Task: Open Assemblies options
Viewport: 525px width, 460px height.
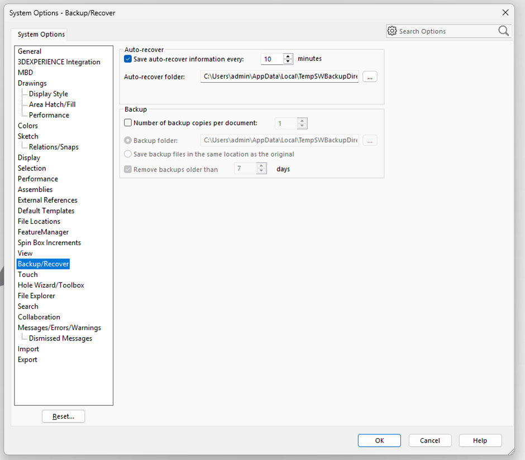Action: 35,189
